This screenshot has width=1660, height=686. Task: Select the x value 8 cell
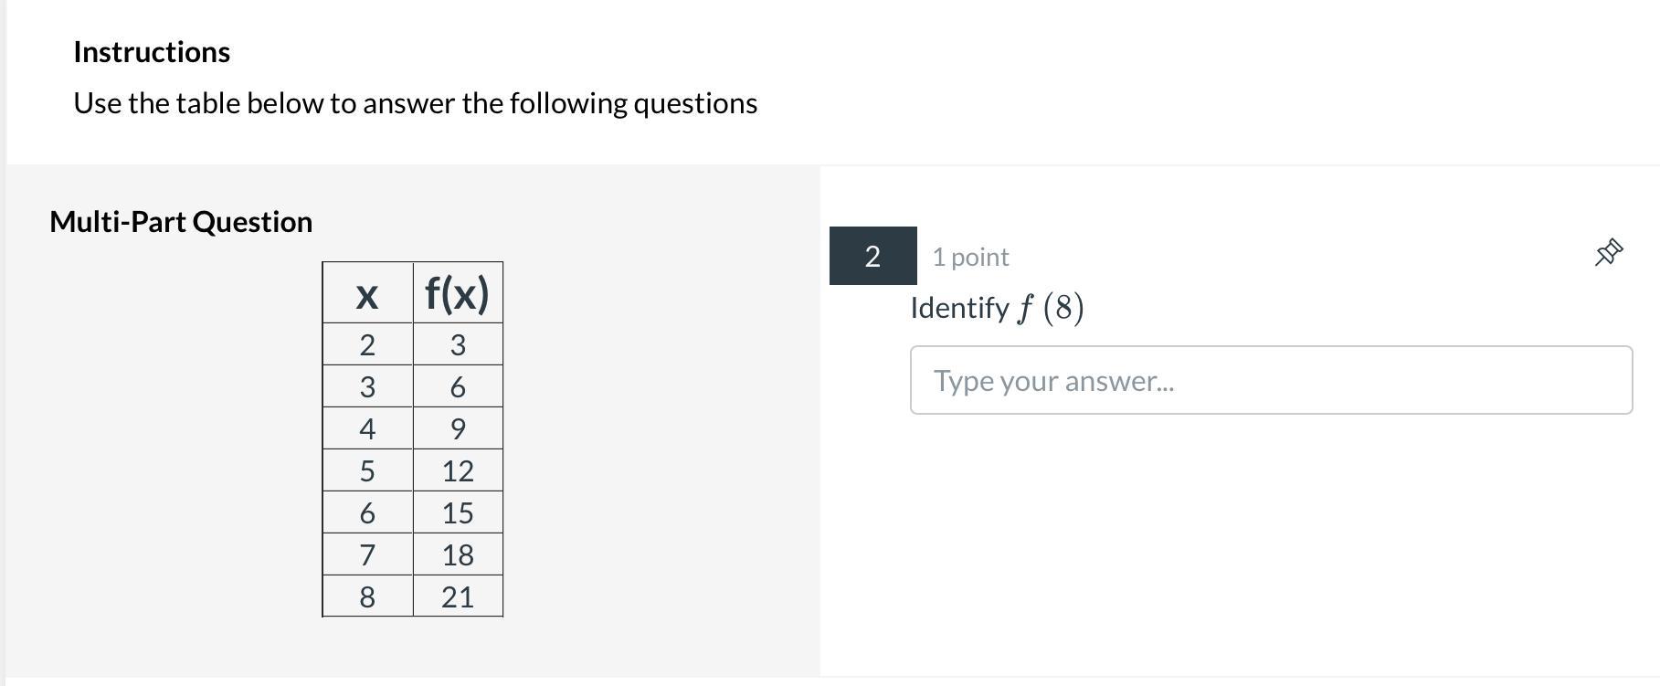tap(367, 596)
